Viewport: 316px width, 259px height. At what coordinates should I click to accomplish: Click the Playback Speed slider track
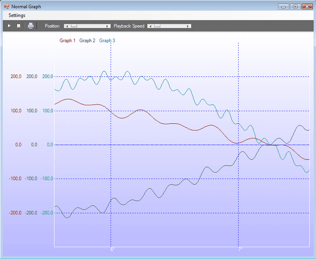pyautogui.click(x=174, y=26)
